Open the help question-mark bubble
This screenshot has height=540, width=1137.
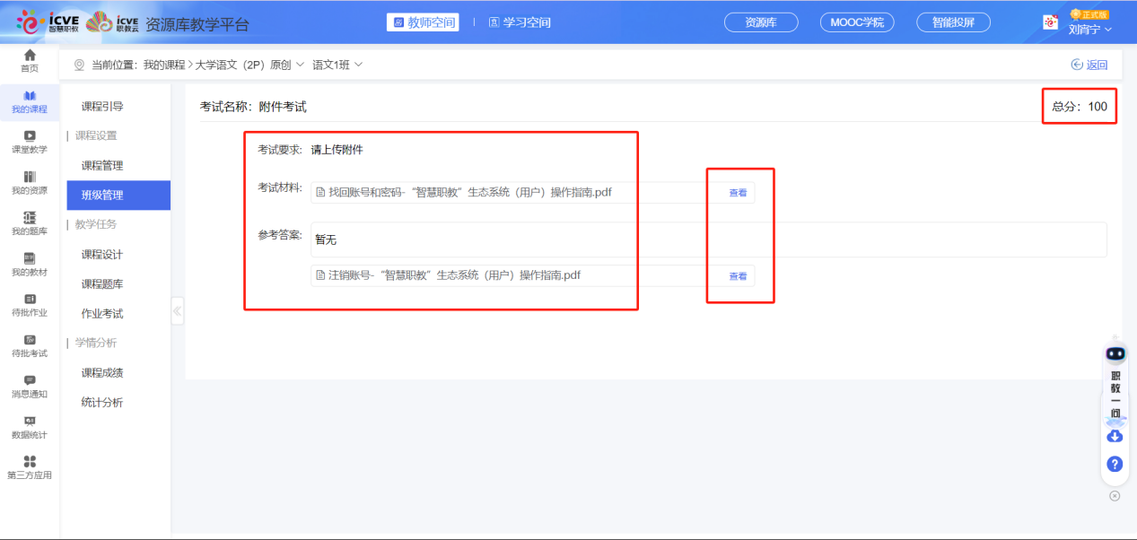(1114, 464)
